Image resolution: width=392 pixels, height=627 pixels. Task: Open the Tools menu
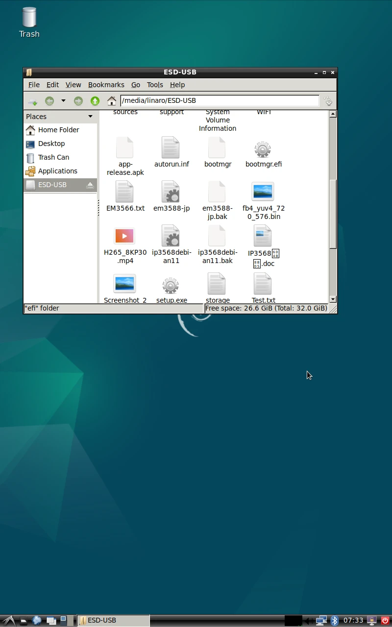pyautogui.click(x=155, y=85)
